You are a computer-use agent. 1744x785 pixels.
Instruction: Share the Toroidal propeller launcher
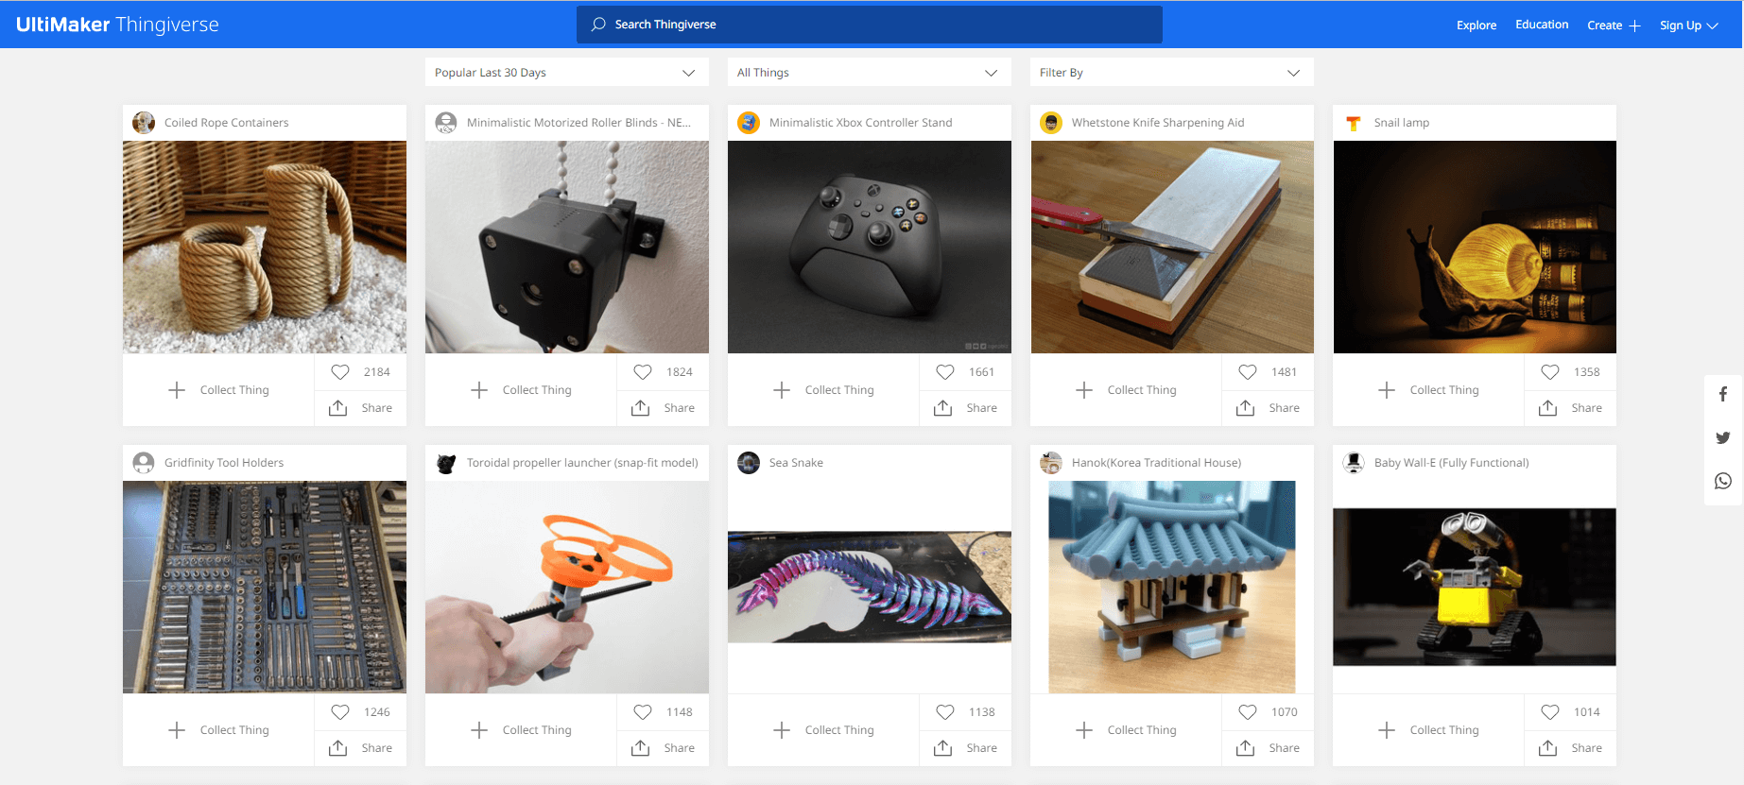663,748
